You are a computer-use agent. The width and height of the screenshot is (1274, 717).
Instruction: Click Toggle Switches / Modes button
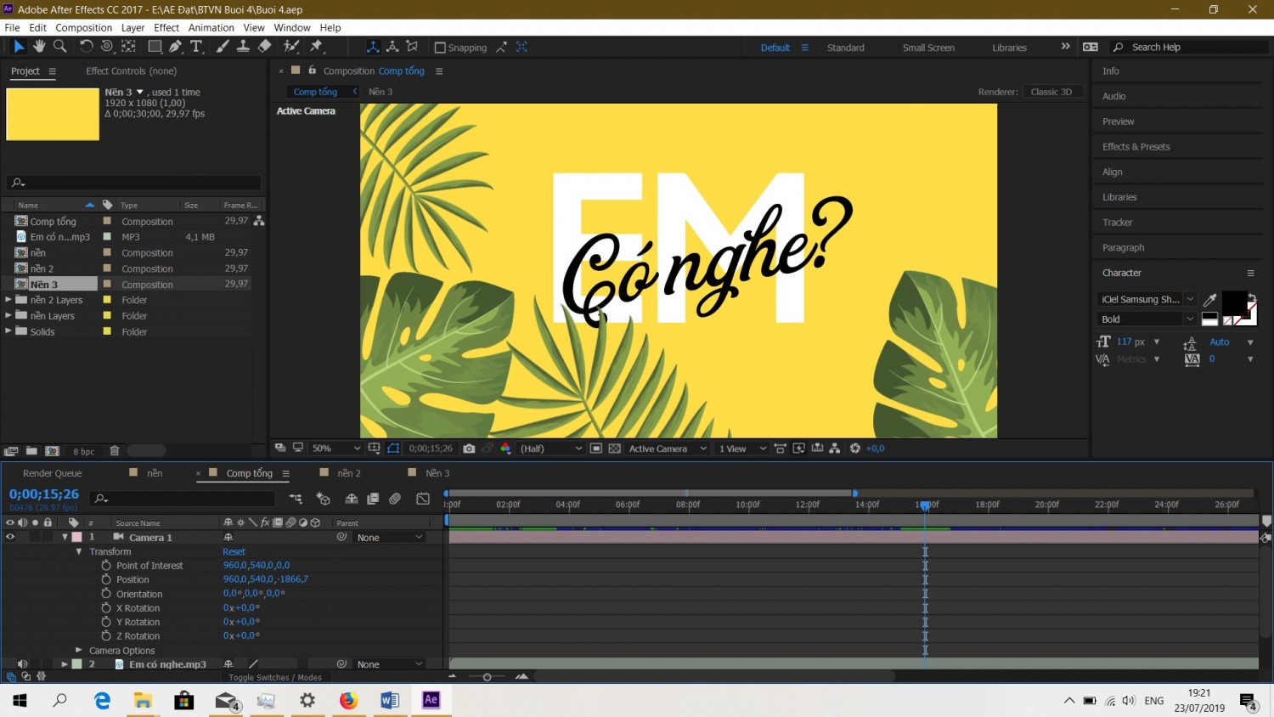[x=275, y=677]
